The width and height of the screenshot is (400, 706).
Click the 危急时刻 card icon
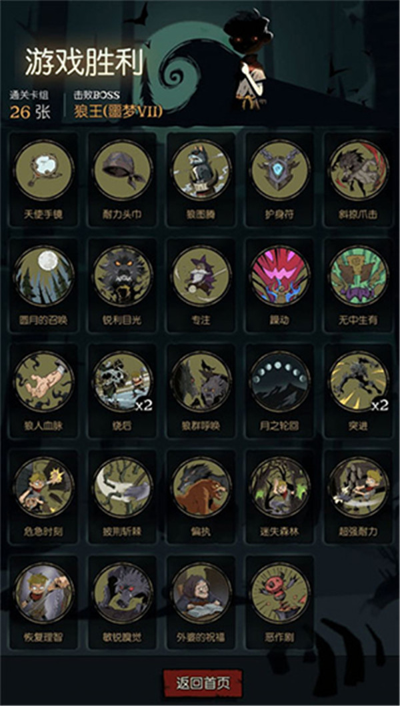[x=44, y=487]
